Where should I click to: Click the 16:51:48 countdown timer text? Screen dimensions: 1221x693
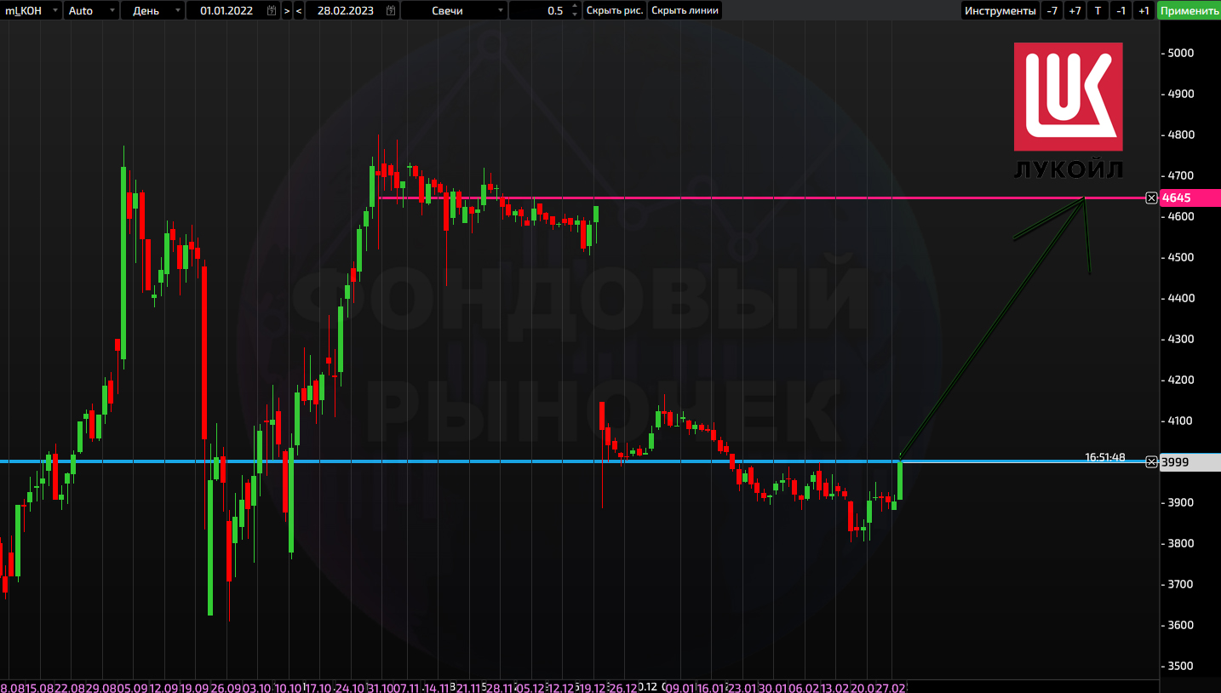coord(1105,457)
